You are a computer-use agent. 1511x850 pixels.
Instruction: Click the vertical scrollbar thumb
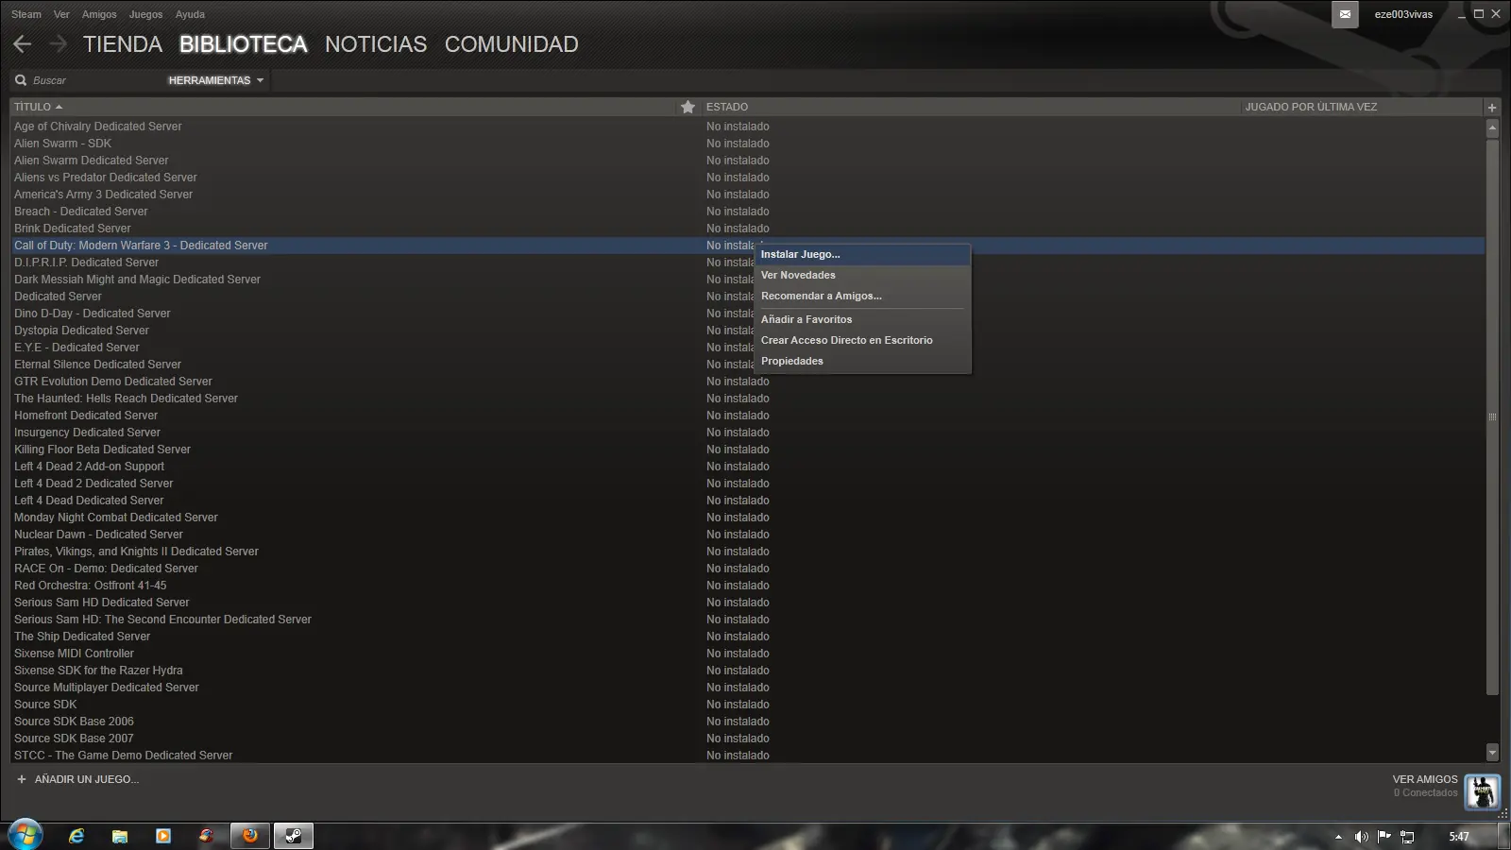tap(1492, 416)
